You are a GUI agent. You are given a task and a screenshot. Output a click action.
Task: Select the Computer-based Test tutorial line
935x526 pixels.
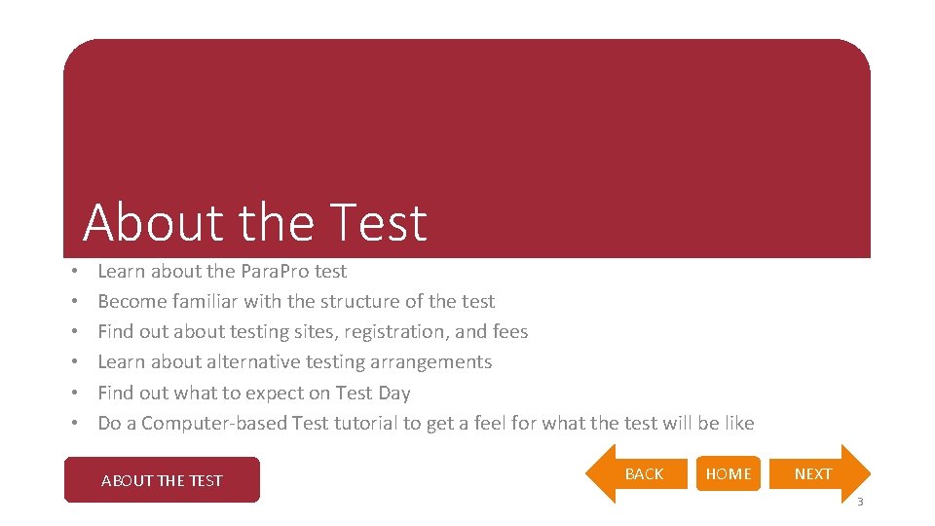pos(426,423)
